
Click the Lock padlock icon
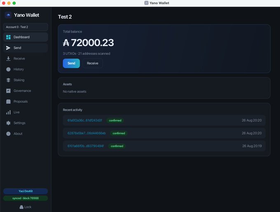click(21, 207)
